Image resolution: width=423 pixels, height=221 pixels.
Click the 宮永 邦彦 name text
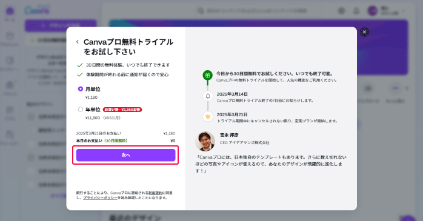pos(229,135)
